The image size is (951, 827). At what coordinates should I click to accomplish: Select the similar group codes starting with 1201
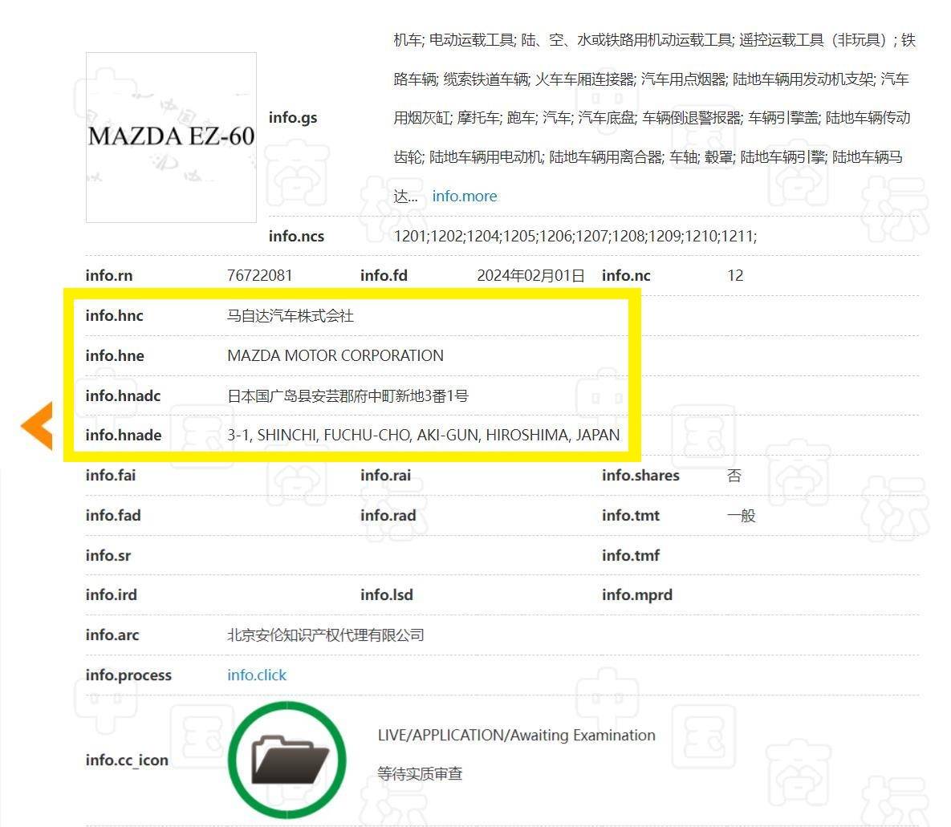(x=575, y=236)
